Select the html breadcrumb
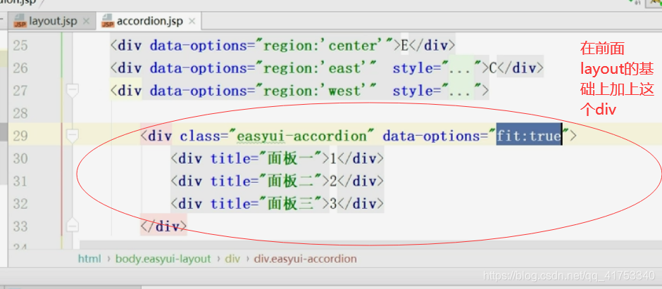 point(89,259)
